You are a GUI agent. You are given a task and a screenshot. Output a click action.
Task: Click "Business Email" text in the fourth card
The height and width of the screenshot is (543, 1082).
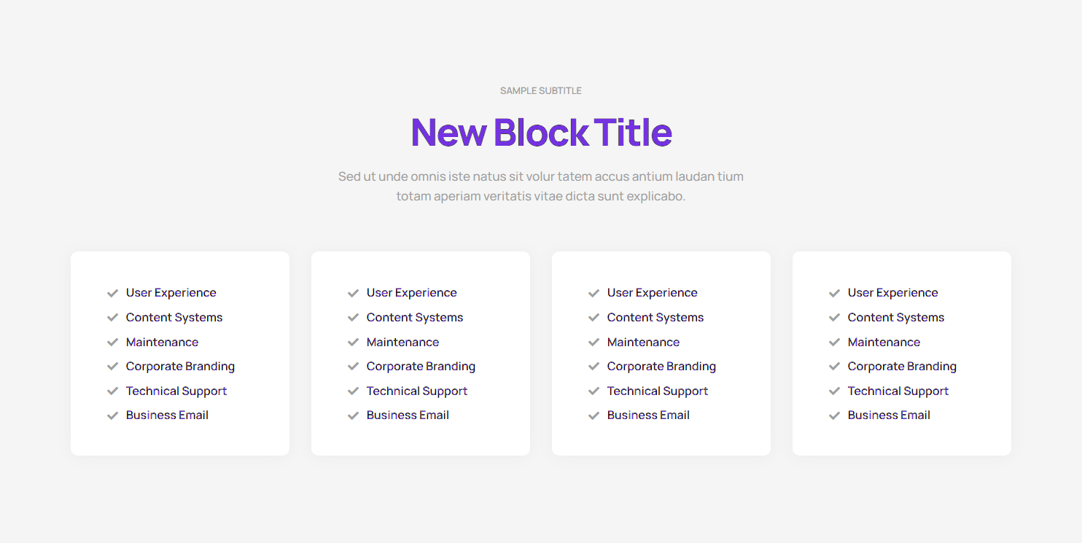889,415
